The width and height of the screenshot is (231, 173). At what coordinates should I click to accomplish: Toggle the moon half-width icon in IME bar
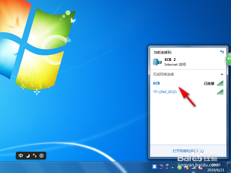coord(28,156)
